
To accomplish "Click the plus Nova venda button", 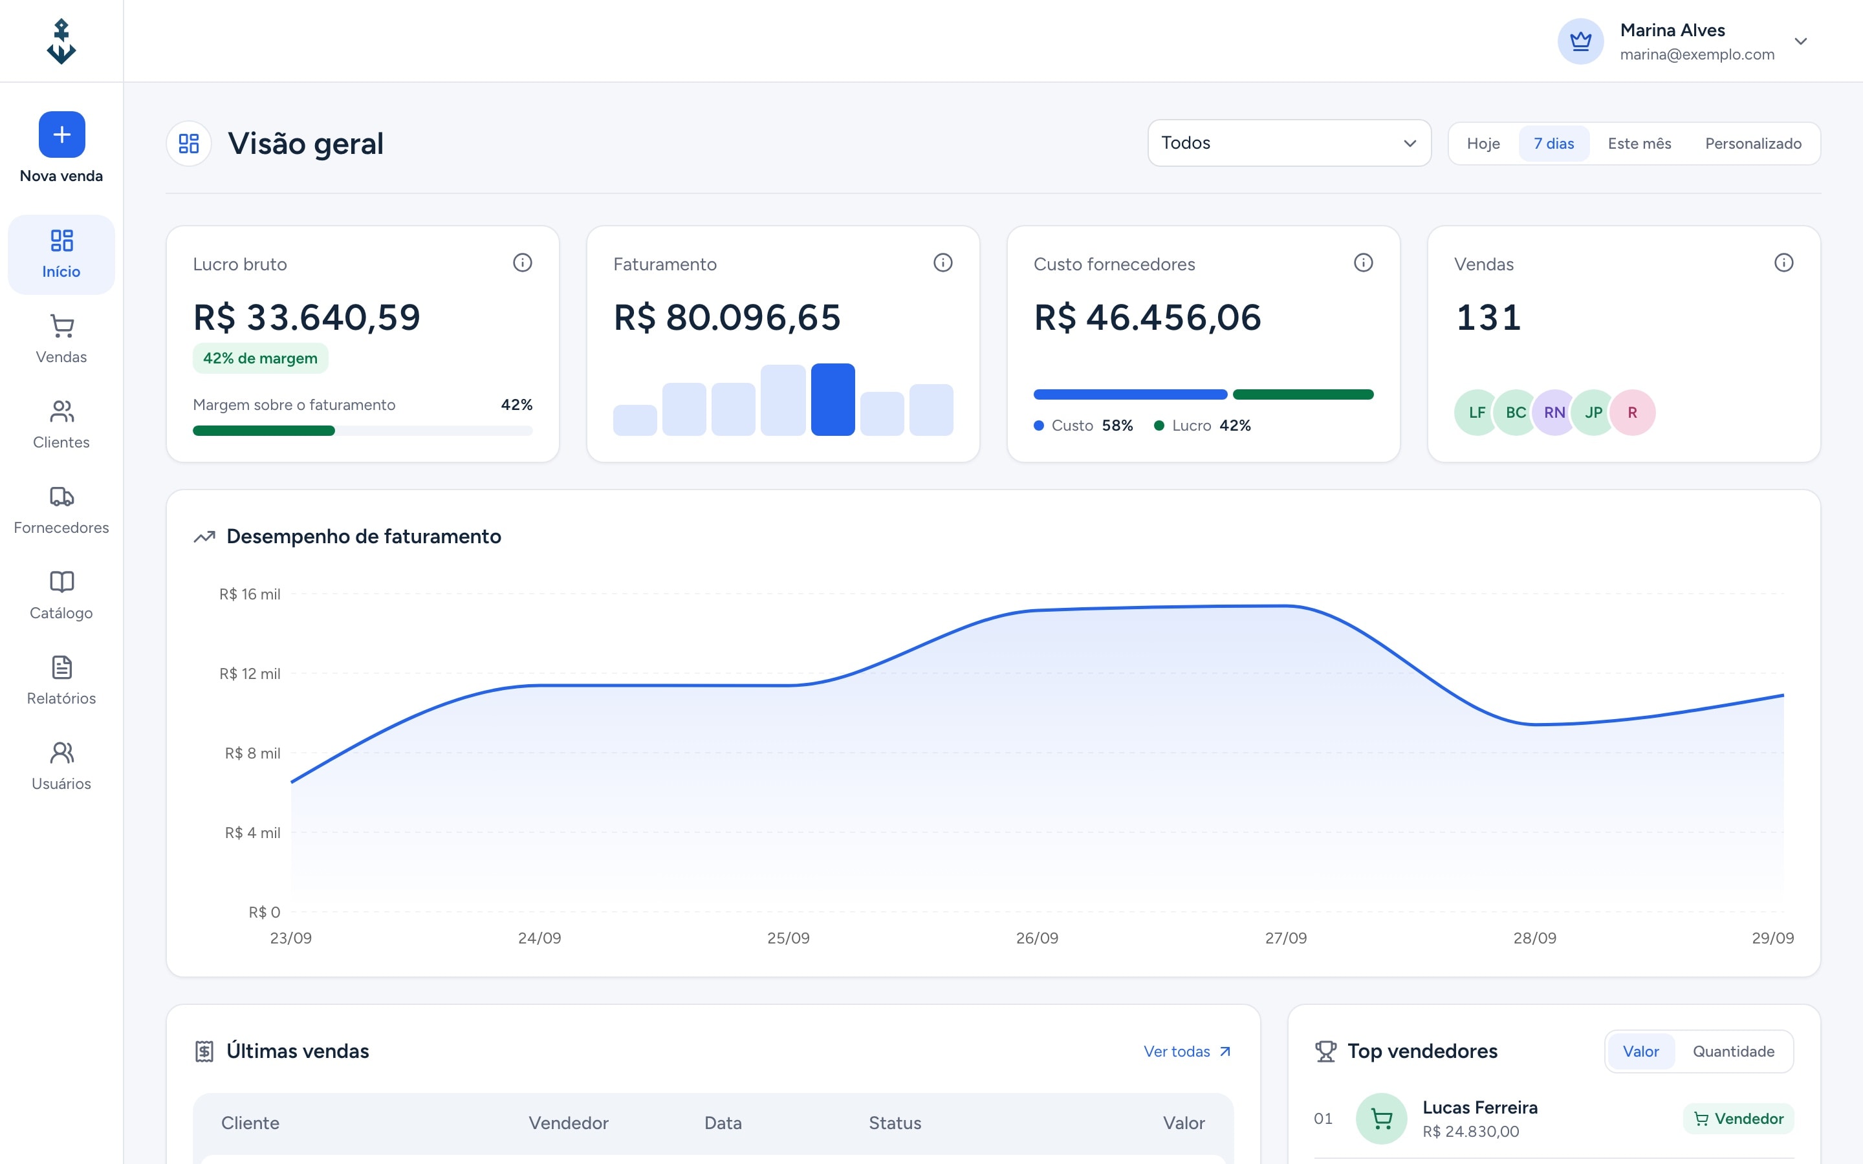I will [61, 135].
